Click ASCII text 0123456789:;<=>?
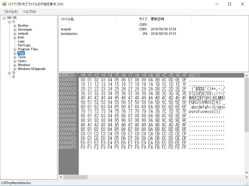This screenshot has width=249, height=186. [207, 93]
